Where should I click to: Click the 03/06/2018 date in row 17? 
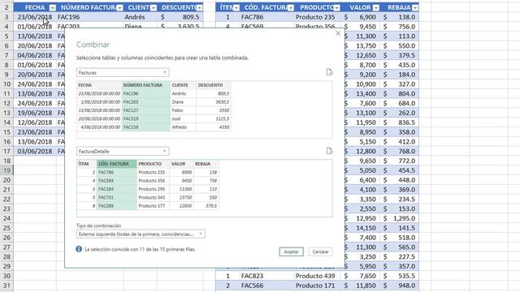[35, 152]
